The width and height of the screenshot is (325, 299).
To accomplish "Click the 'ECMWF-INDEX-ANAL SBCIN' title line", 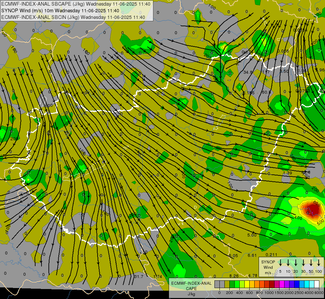I will pos(73,17).
